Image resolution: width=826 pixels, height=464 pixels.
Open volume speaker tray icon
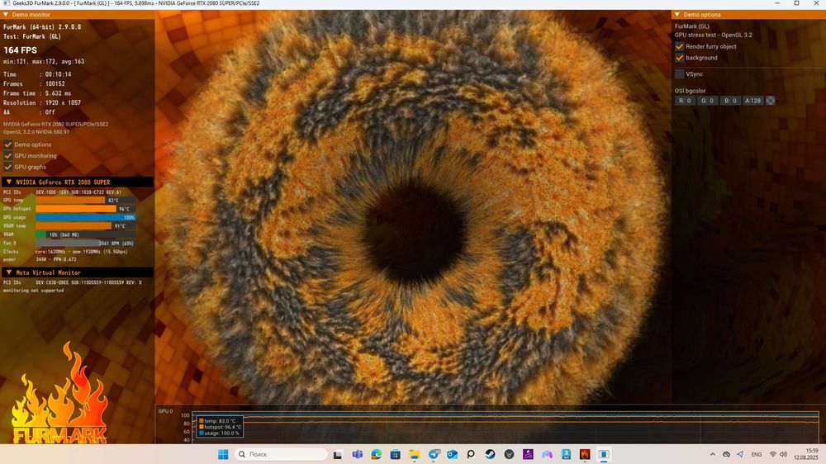coord(783,454)
